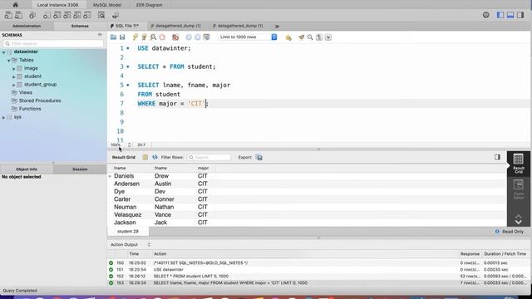532x299 pixels.
Task: Create a new function icon
Action: (87, 15)
